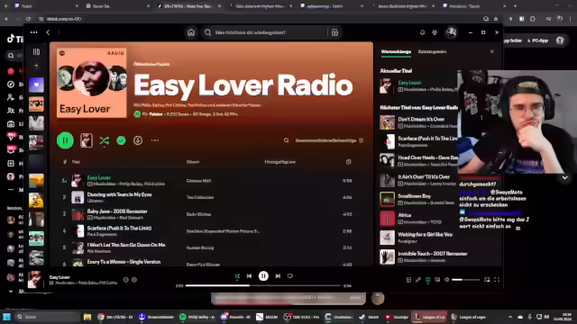Image resolution: width=577 pixels, height=324 pixels.
Task: Play Invisible Touch - 2007 Remaster from the queue
Action: pos(387,256)
